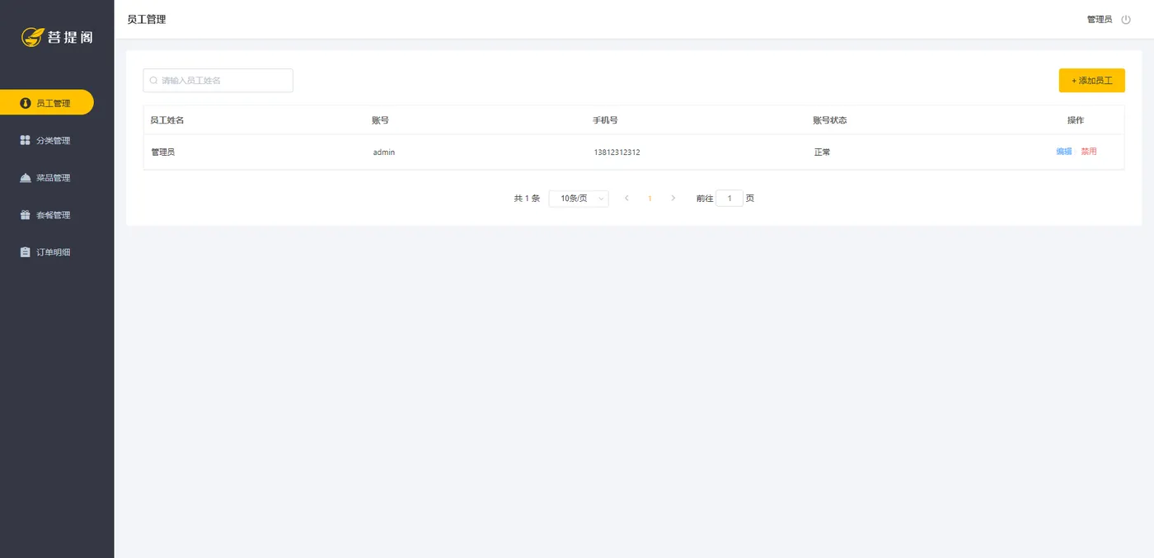Open the 订单明细 menu item
Screen dimensions: 1154x558
point(47,251)
